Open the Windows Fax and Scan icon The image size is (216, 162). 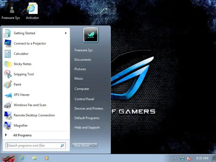(x=8, y=105)
